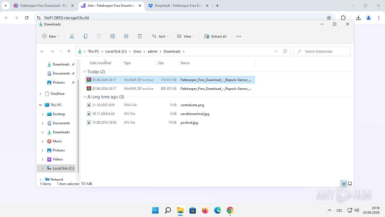
Task: Open the New item dropdown
Action: (x=51, y=36)
